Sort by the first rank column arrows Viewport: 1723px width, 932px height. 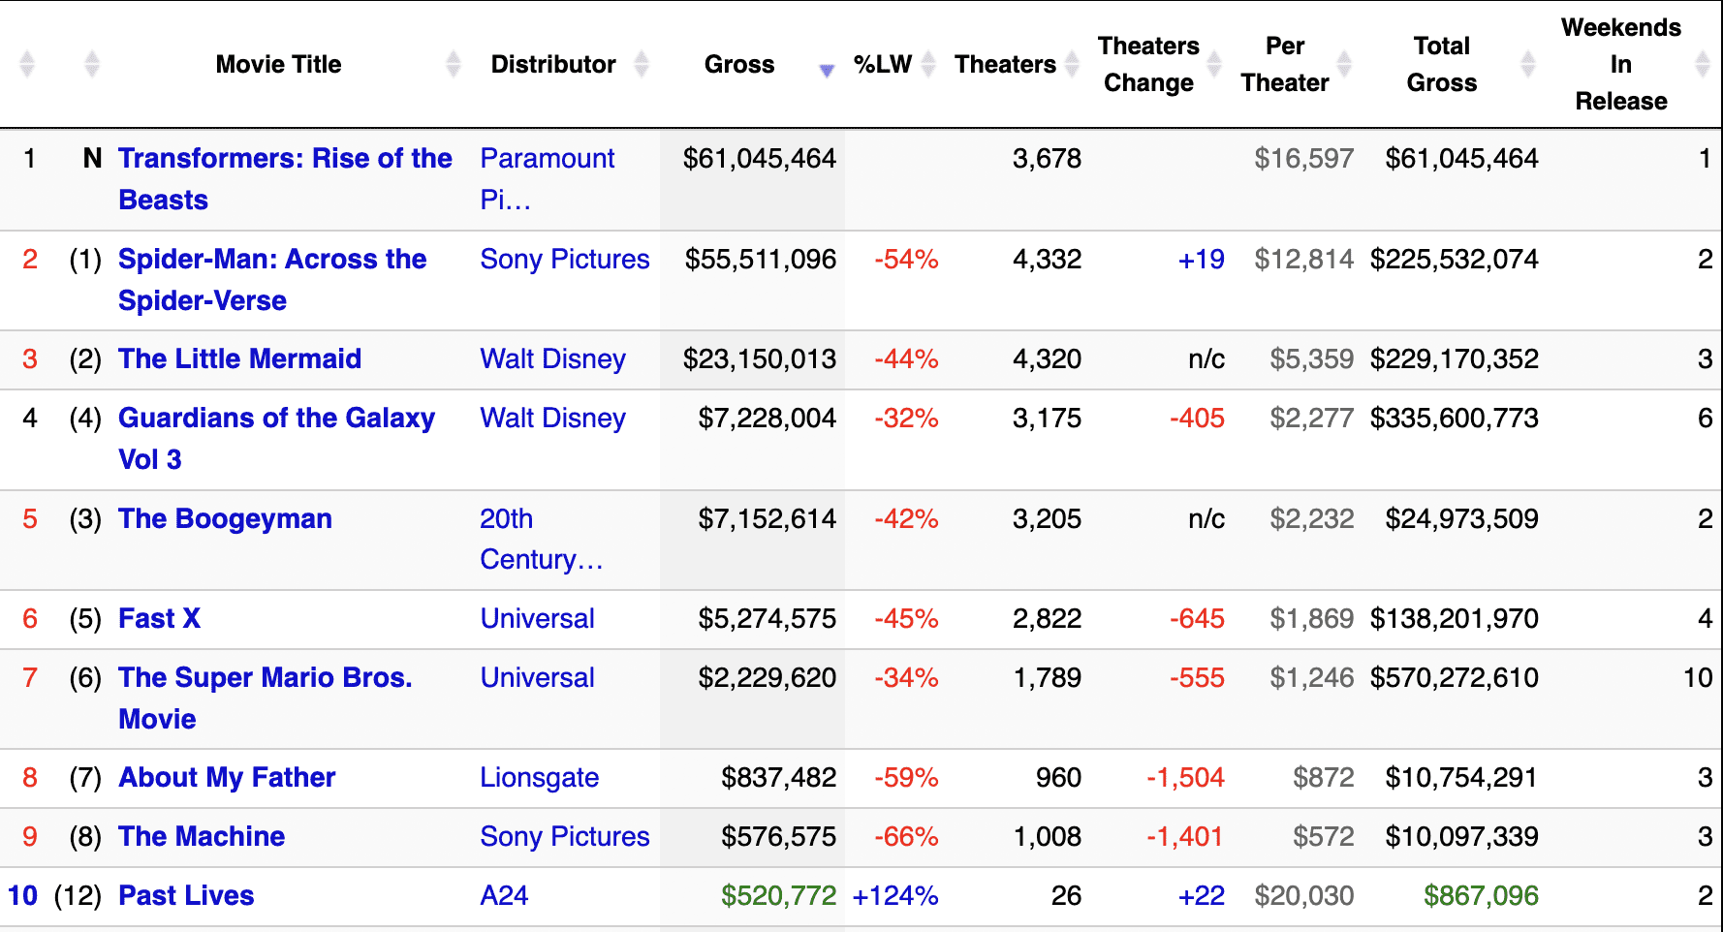27,64
